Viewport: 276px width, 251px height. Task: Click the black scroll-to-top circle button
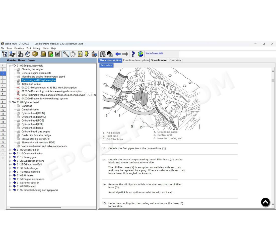(265, 202)
